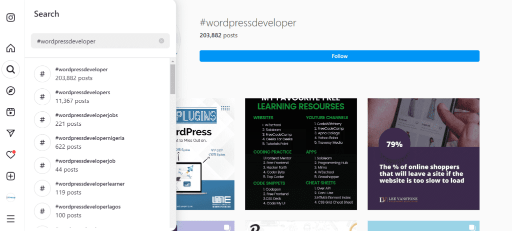Open the profile avatar in sidebar
This screenshot has height=231, width=512.
pyautogui.click(x=10, y=198)
